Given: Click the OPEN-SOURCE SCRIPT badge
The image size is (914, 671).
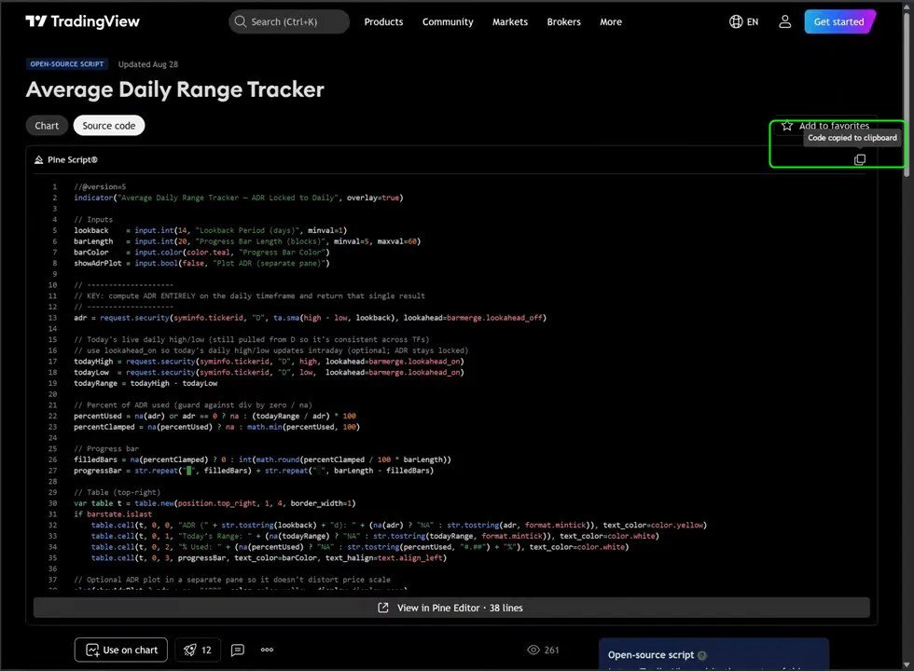Looking at the screenshot, I should coord(67,64).
